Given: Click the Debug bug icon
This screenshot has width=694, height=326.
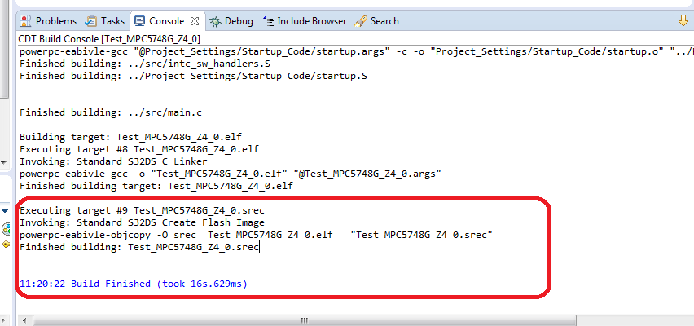Looking at the screenshot, I should point(216,21).
